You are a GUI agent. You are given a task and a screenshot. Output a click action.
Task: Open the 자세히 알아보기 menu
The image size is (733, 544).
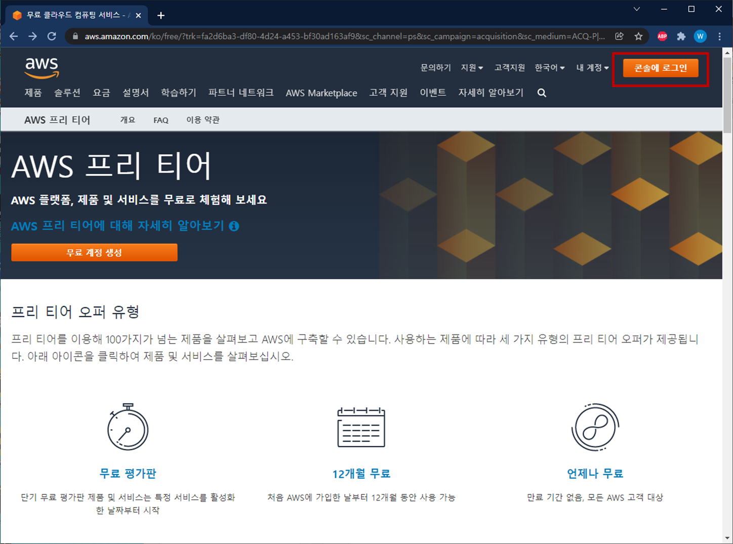pyautogui.click(x=491, y=93)
